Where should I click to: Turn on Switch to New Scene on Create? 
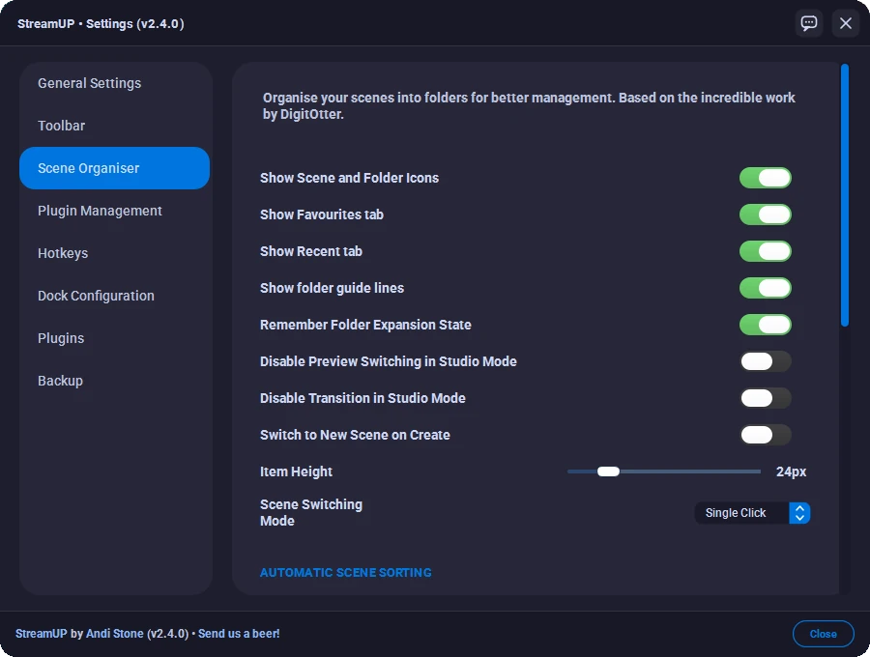766,435
